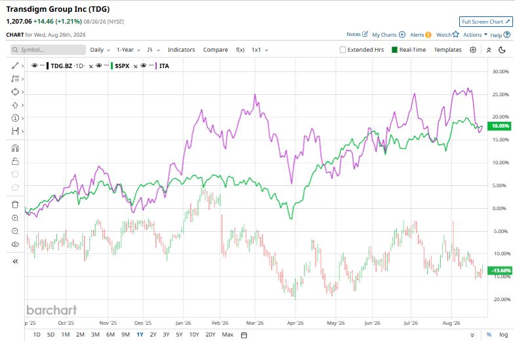This screenshot has width=515, height=345.
Task: Switch to dark mode moon icon
Action: (x=502, y=50)
